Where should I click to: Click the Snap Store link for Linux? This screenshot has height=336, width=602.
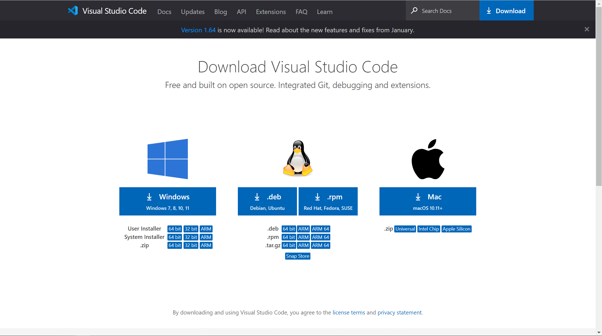coord(298,256)
